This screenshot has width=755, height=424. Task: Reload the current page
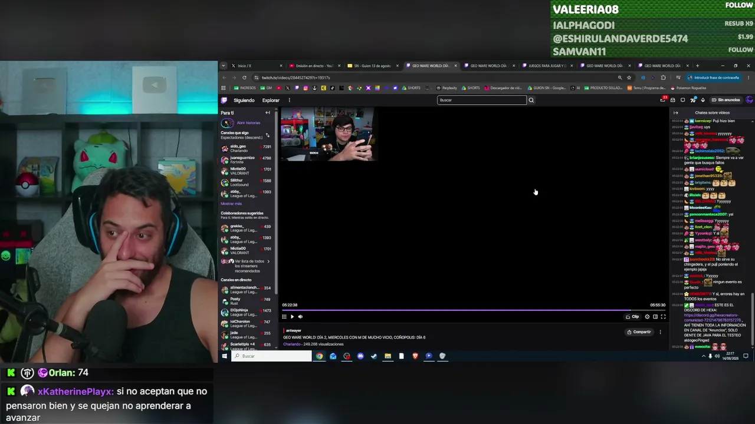[x=244, y=78]
